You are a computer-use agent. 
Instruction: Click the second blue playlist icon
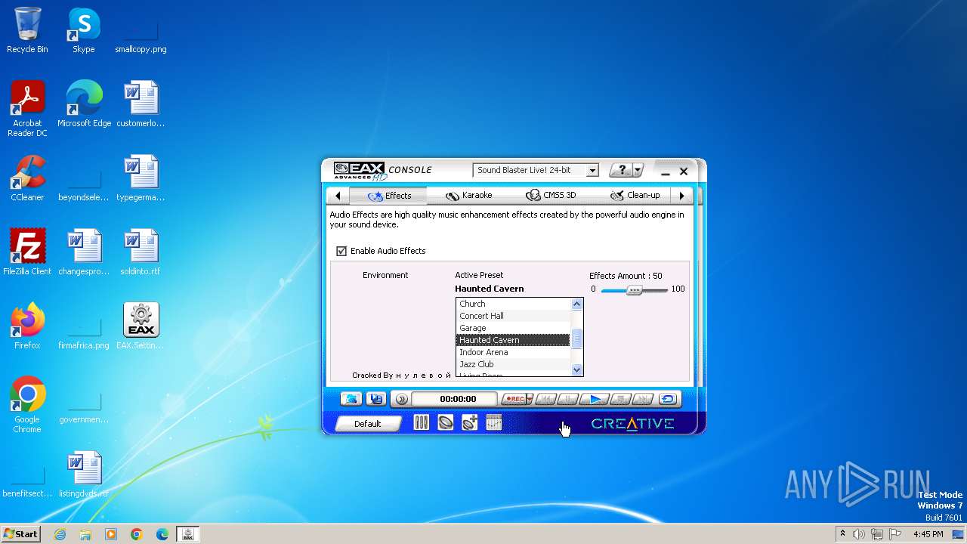click(x=376, y=399)
